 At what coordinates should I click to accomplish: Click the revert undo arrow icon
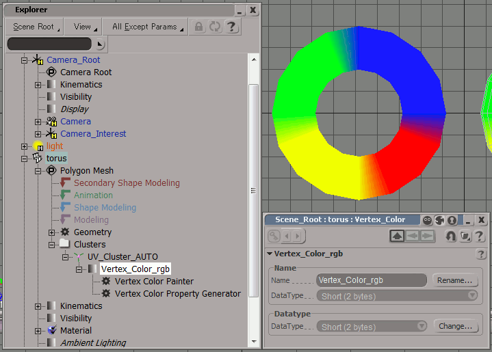pyautogui.click(x=450, y=236)
